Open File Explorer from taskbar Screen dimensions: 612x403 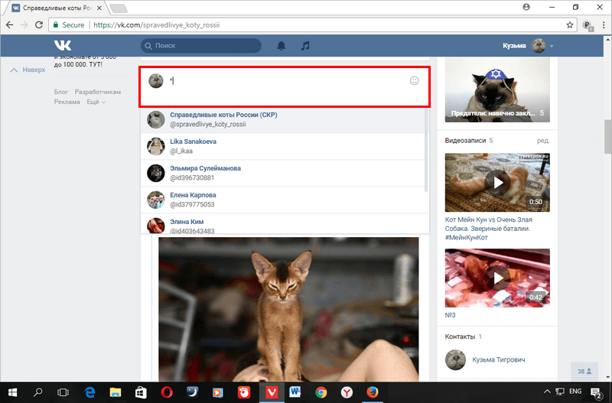116,392
